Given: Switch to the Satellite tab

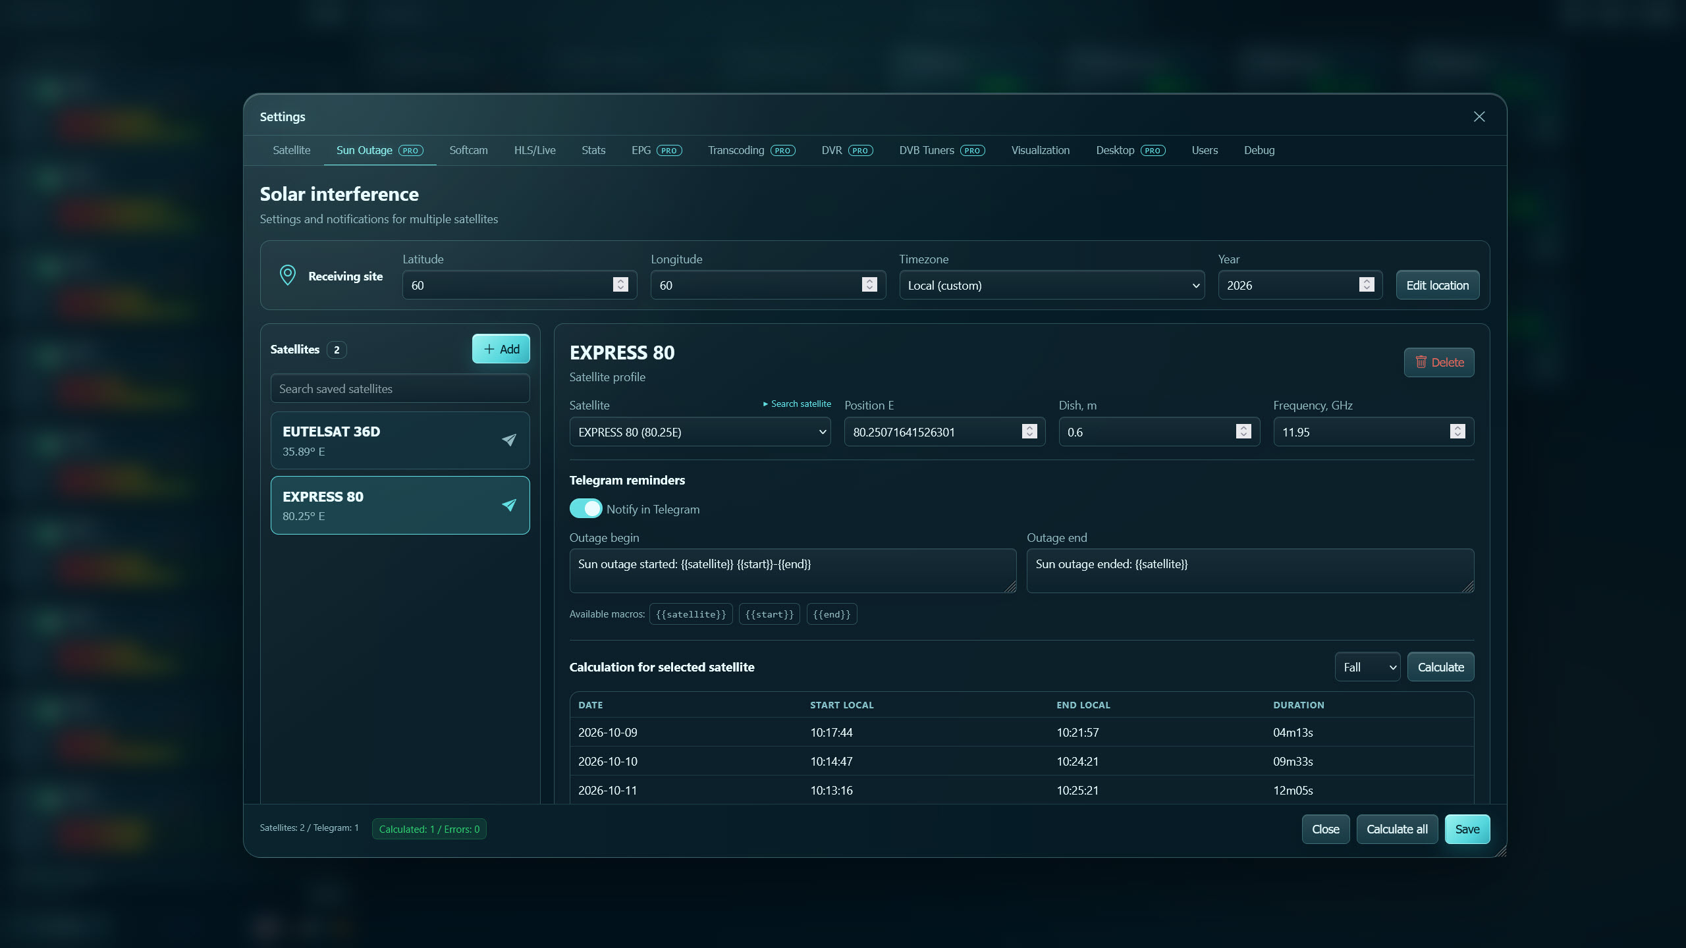Looking at the screenshot, I should [x=291, y=150].
